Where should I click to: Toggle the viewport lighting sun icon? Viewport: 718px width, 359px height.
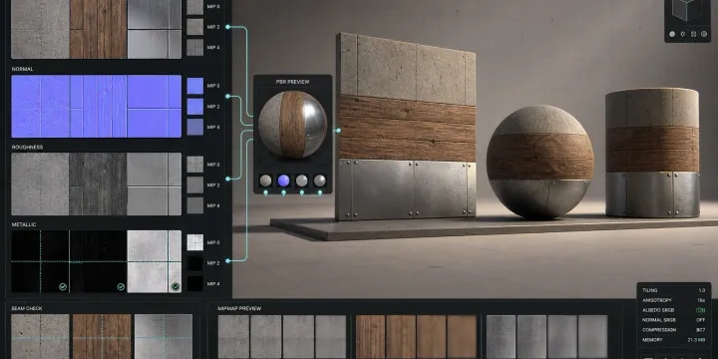pyautogui.click(x=683, y=34)
